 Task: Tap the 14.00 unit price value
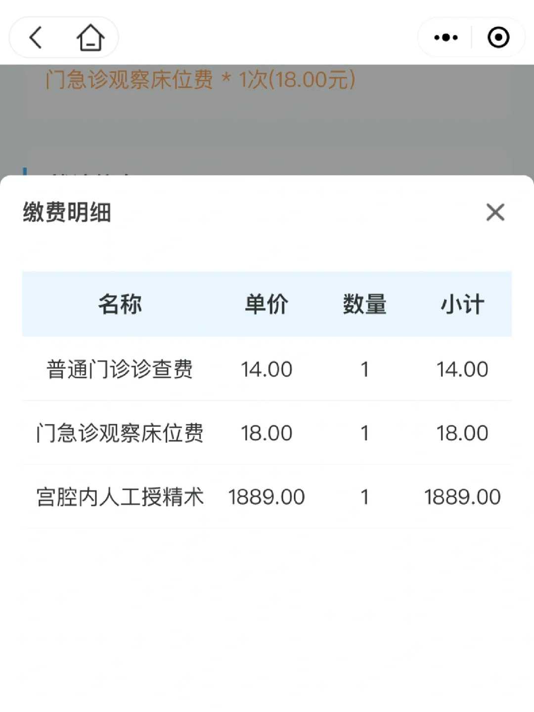[x=265, y=369]
